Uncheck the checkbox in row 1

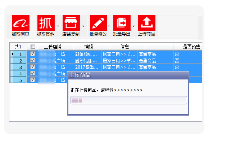pos(32,53)
